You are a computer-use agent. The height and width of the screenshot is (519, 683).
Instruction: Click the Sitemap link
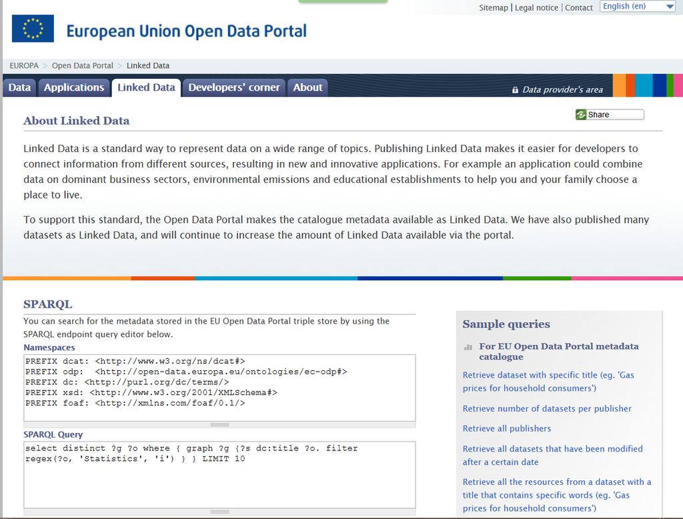tap(493, 8)
